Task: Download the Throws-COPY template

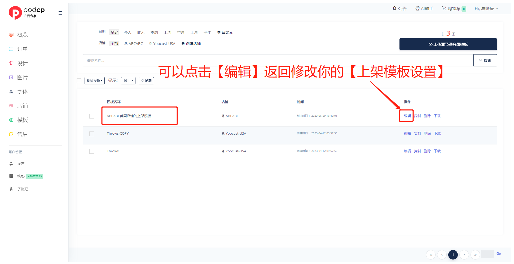Action: (437, 133)
